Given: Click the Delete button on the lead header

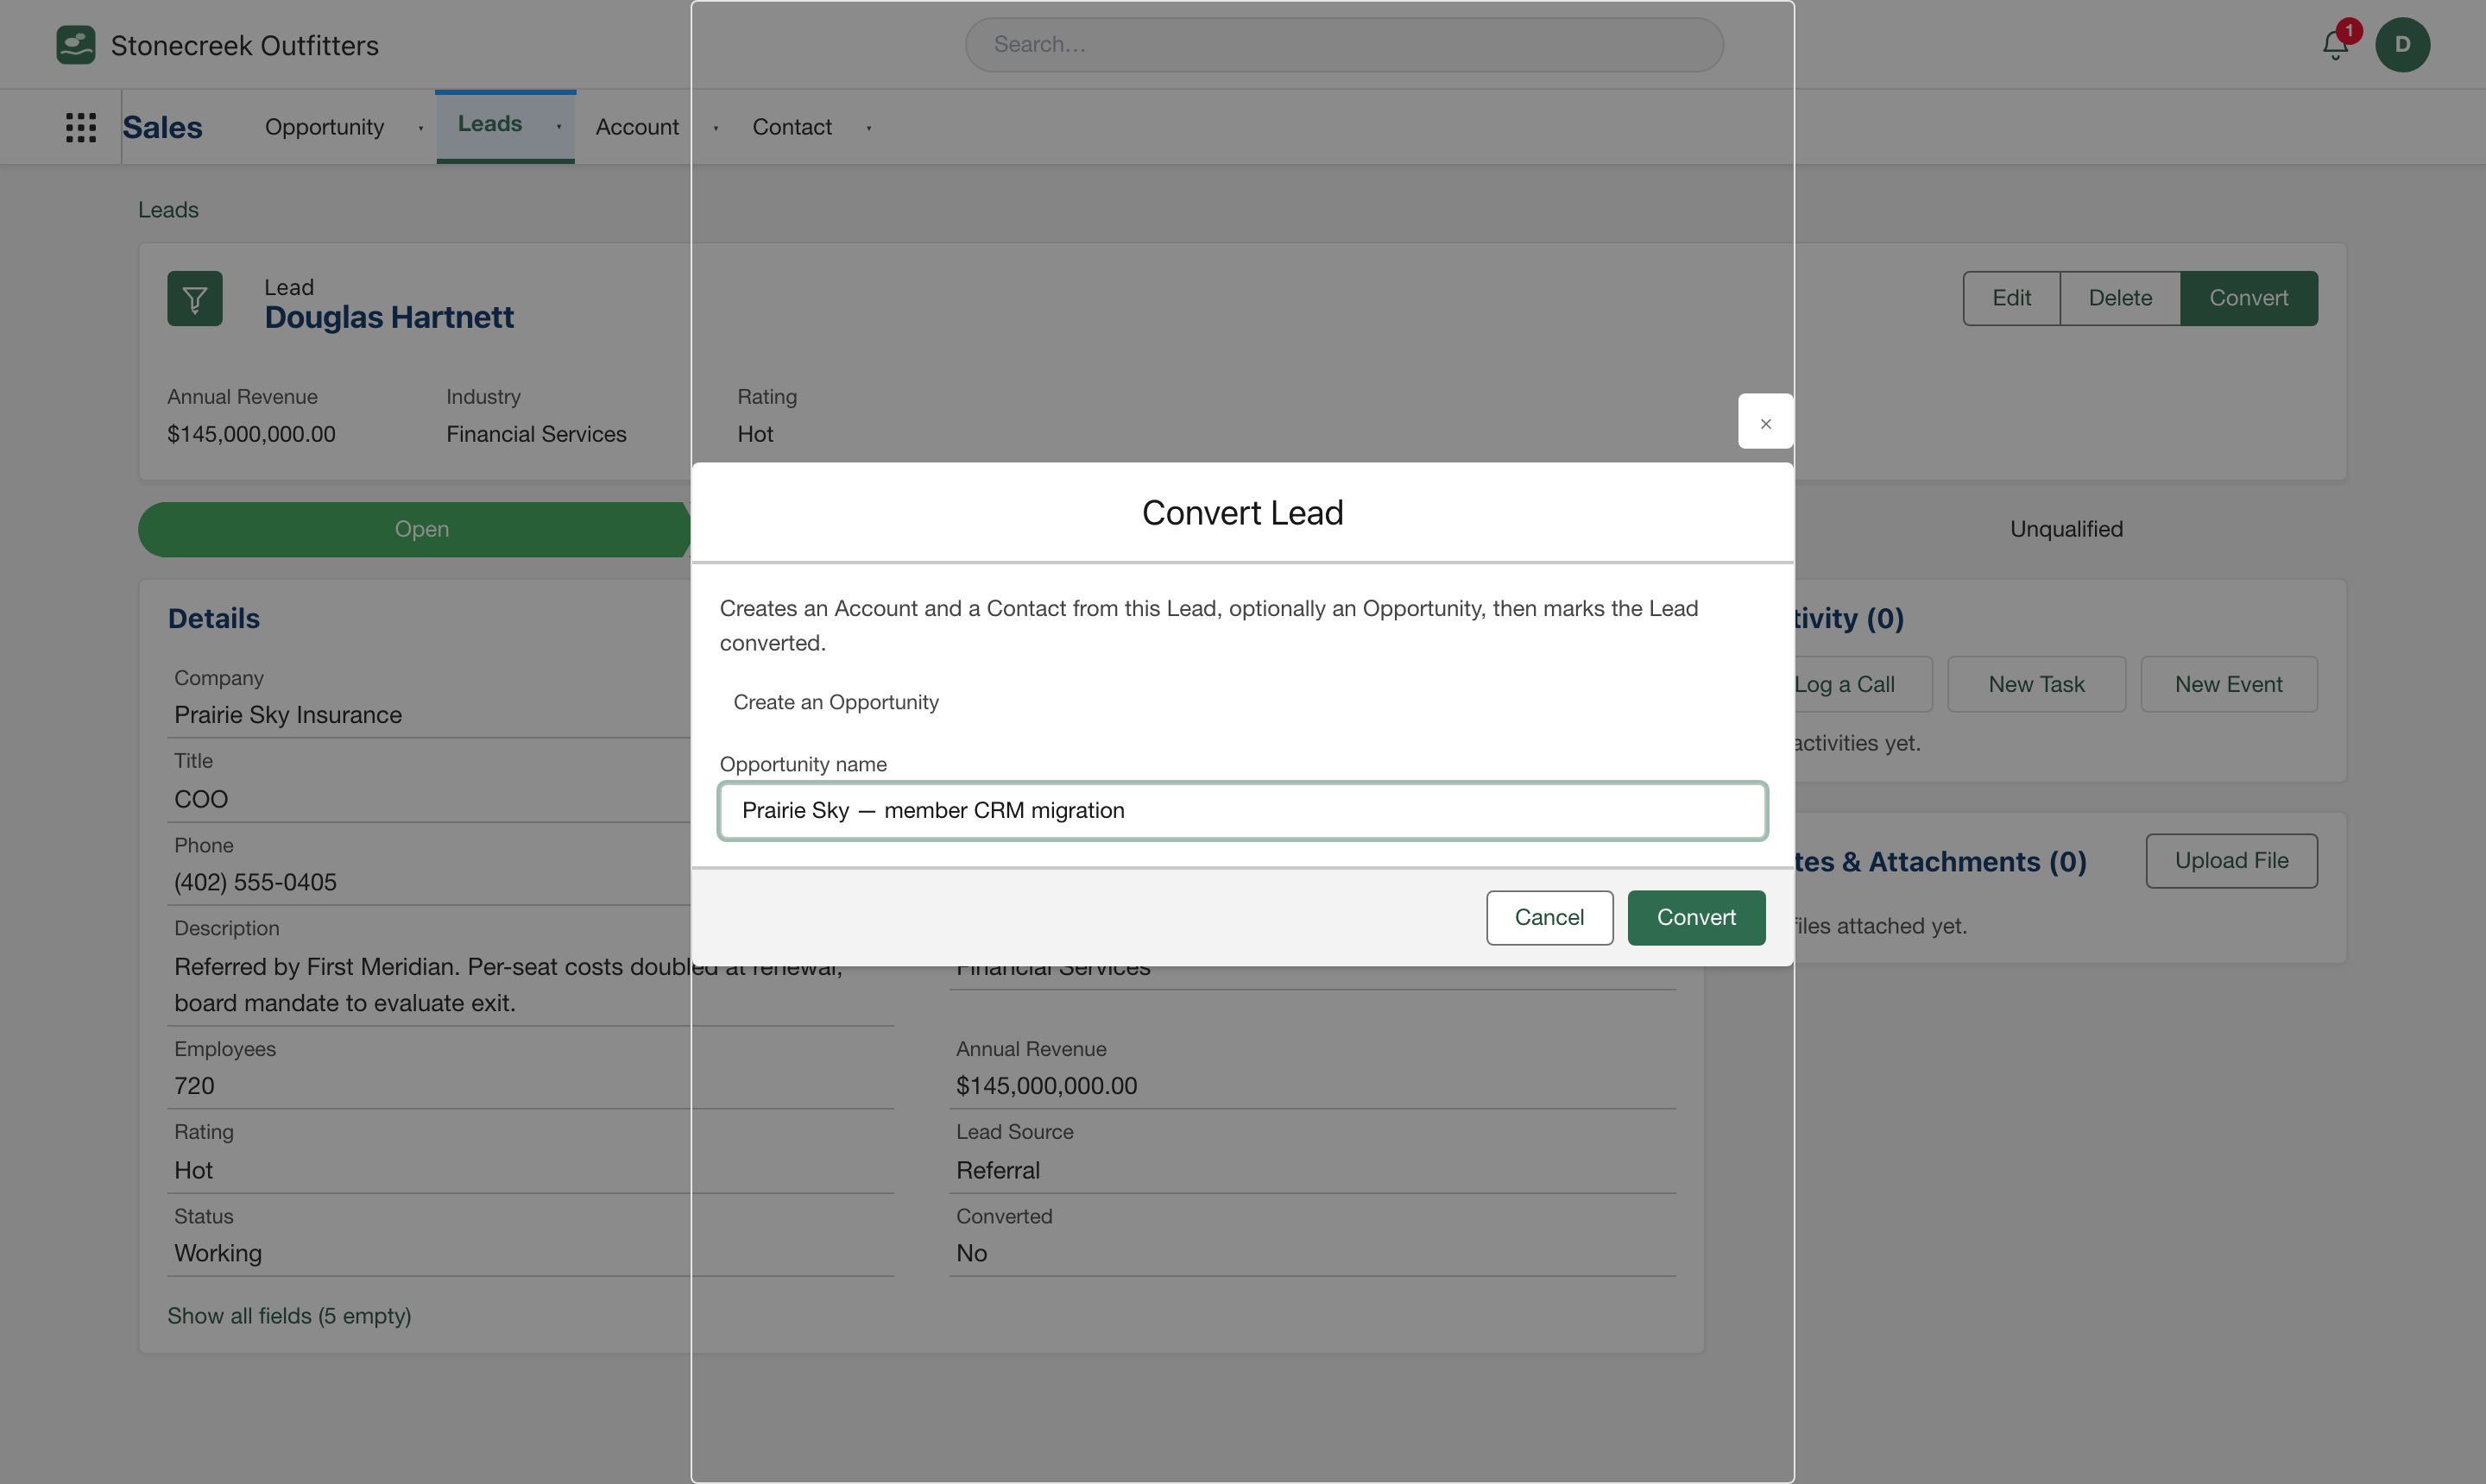Looking at the screenshot, I should tap(2120, 298).
